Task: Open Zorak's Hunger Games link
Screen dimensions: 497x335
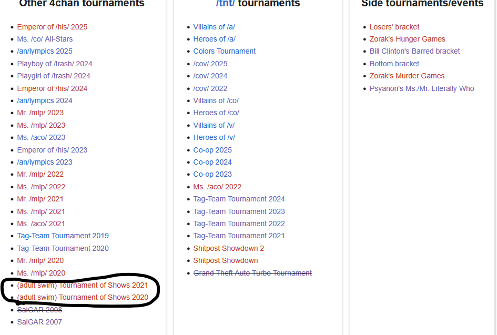Action: 407,39
